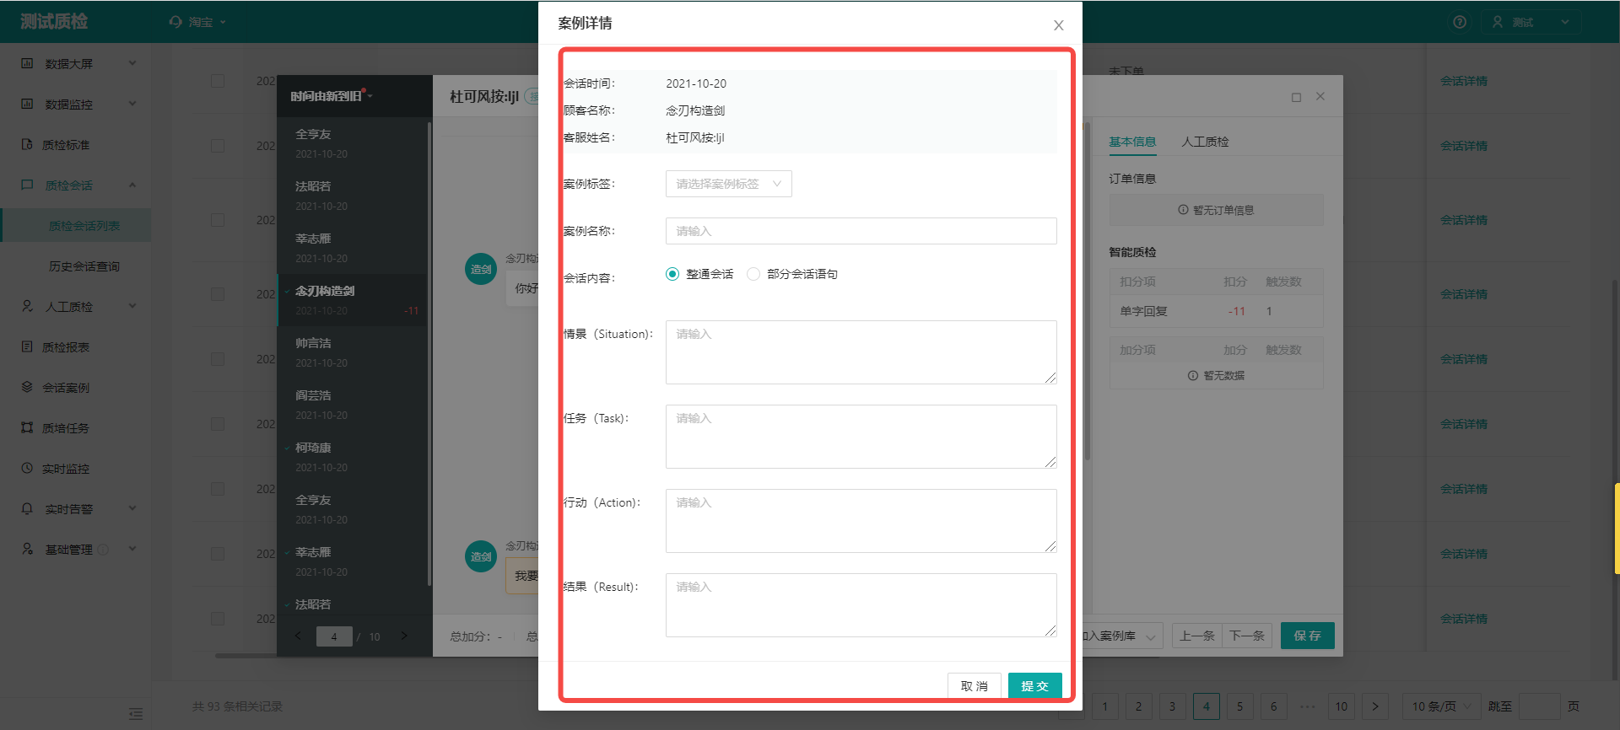Open 质检标准 sidebar icon
The width and height of the screenshot is (1620, 730).
(x=27, y=144)
